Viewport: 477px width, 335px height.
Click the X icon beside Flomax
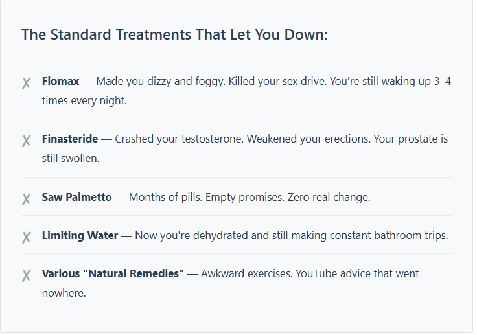tap(27, 83)
